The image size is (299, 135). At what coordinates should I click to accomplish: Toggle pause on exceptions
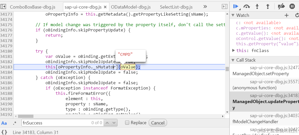292,7
